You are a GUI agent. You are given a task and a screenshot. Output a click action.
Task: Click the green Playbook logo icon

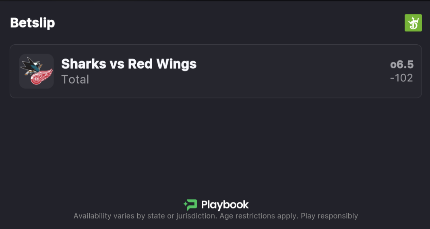tap(190, 205)
